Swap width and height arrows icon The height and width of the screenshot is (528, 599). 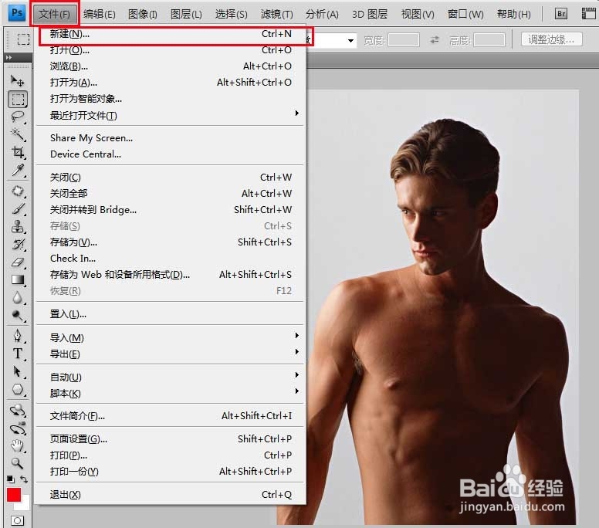[435, 39]
